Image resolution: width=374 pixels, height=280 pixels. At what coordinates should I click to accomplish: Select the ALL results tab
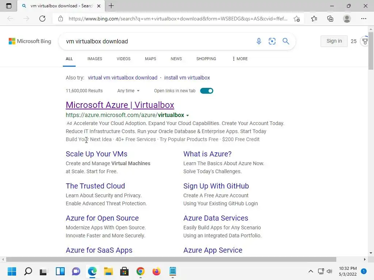point(69,59)
